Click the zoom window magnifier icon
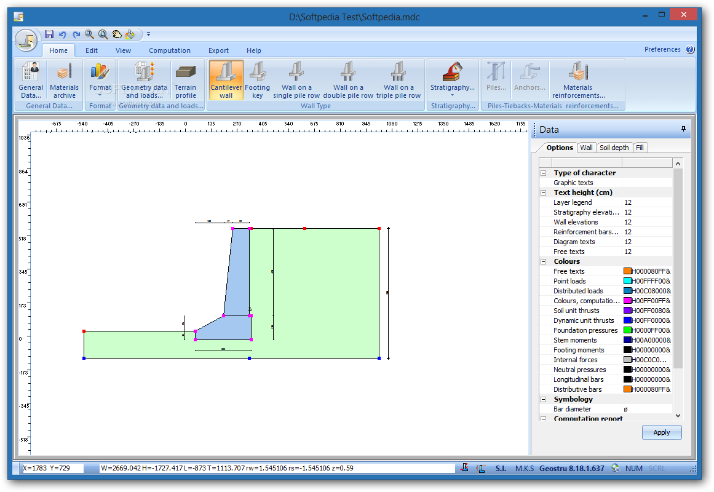The width and height of the screenshot is (714, 492). point(103,34)
